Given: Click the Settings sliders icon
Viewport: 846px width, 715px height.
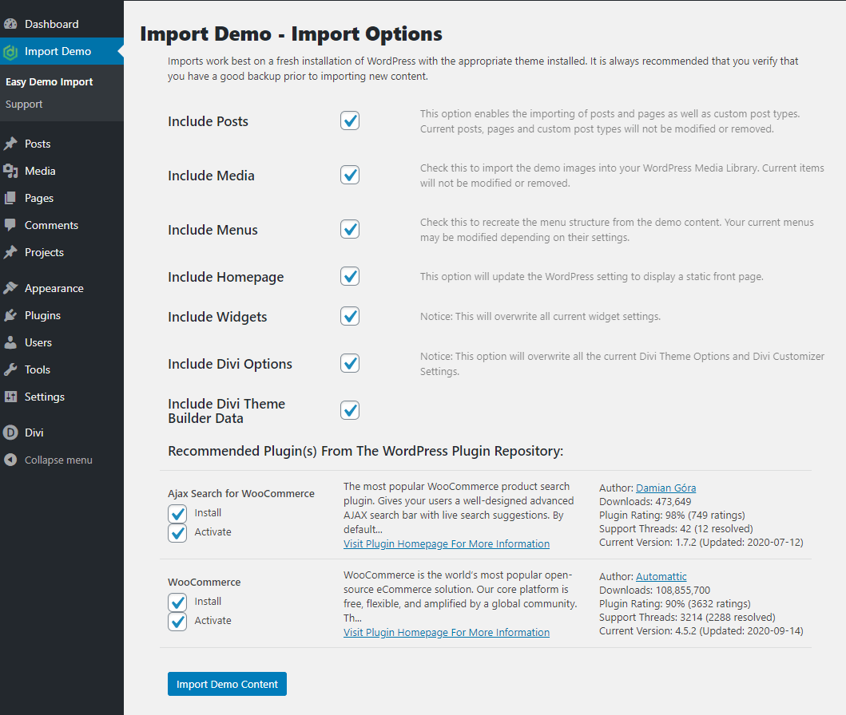Looking at the screenshot, I should tap(10, 397).
